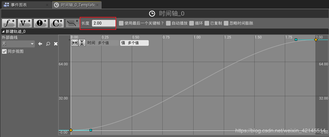Viewport: 329px width, 137px height.
Task: Add an external curve track button
Action: pyautogui.click(x=73, y=23)
